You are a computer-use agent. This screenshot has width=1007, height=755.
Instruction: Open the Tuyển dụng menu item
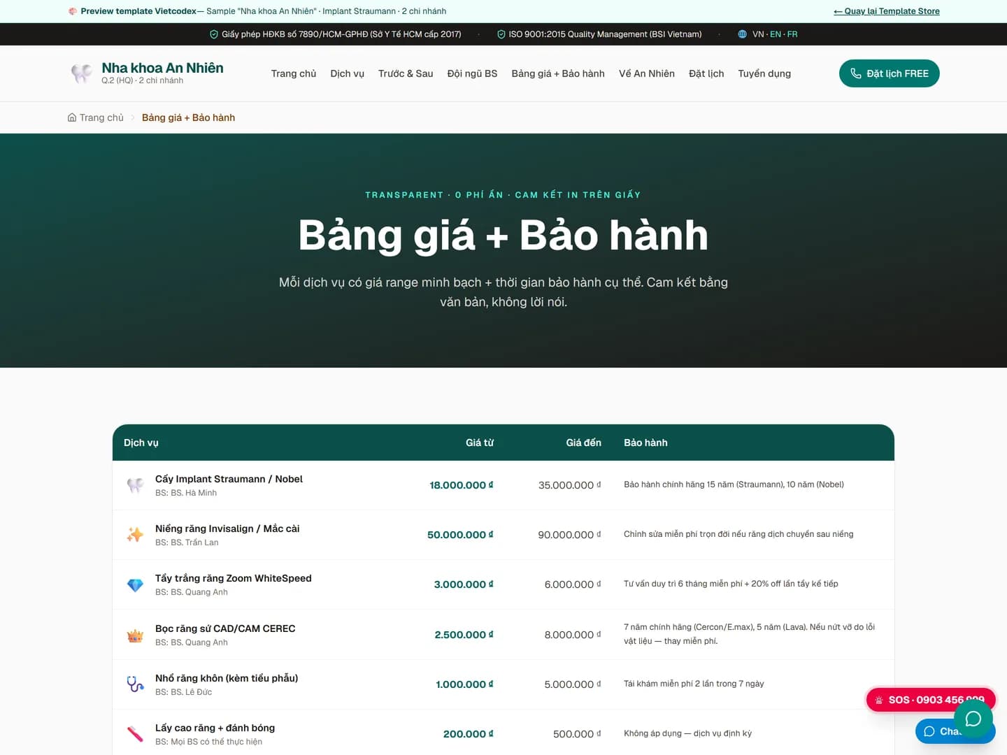pyautogui.click(x=764, y=73)
